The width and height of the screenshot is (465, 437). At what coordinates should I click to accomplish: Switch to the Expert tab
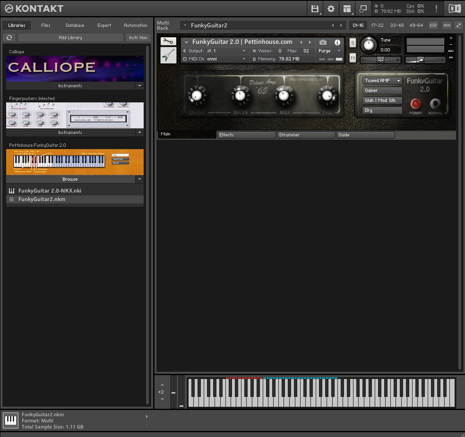tap(104, 25)
